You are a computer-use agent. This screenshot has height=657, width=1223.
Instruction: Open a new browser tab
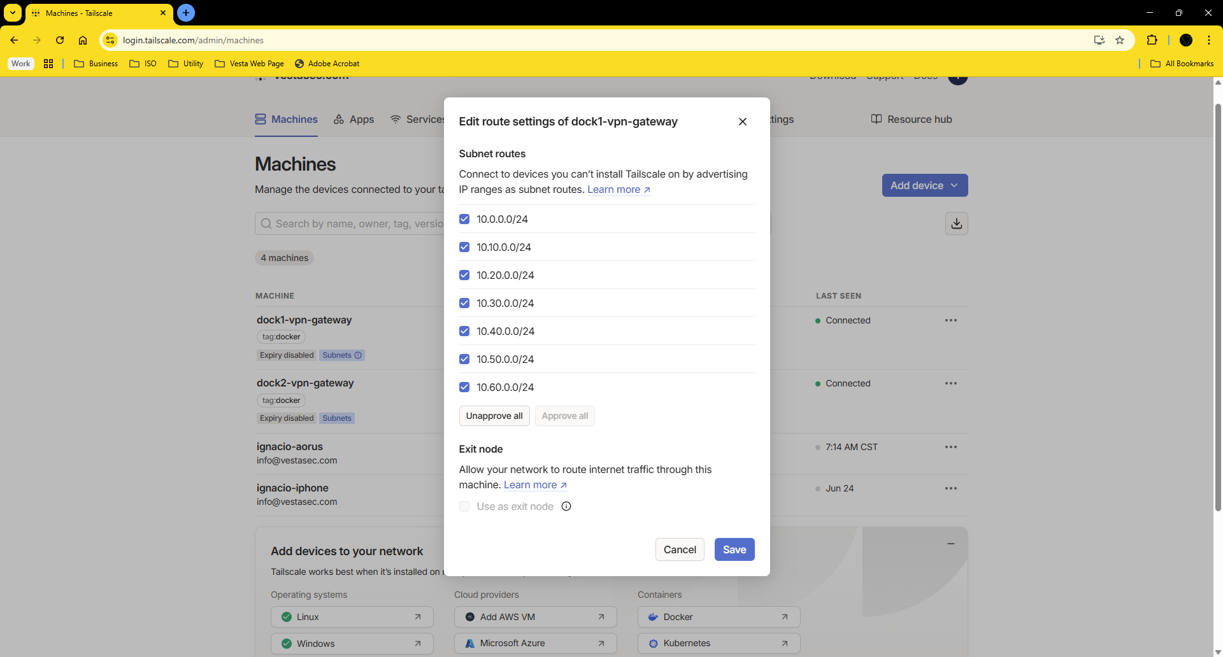click(x=186, y=13)
